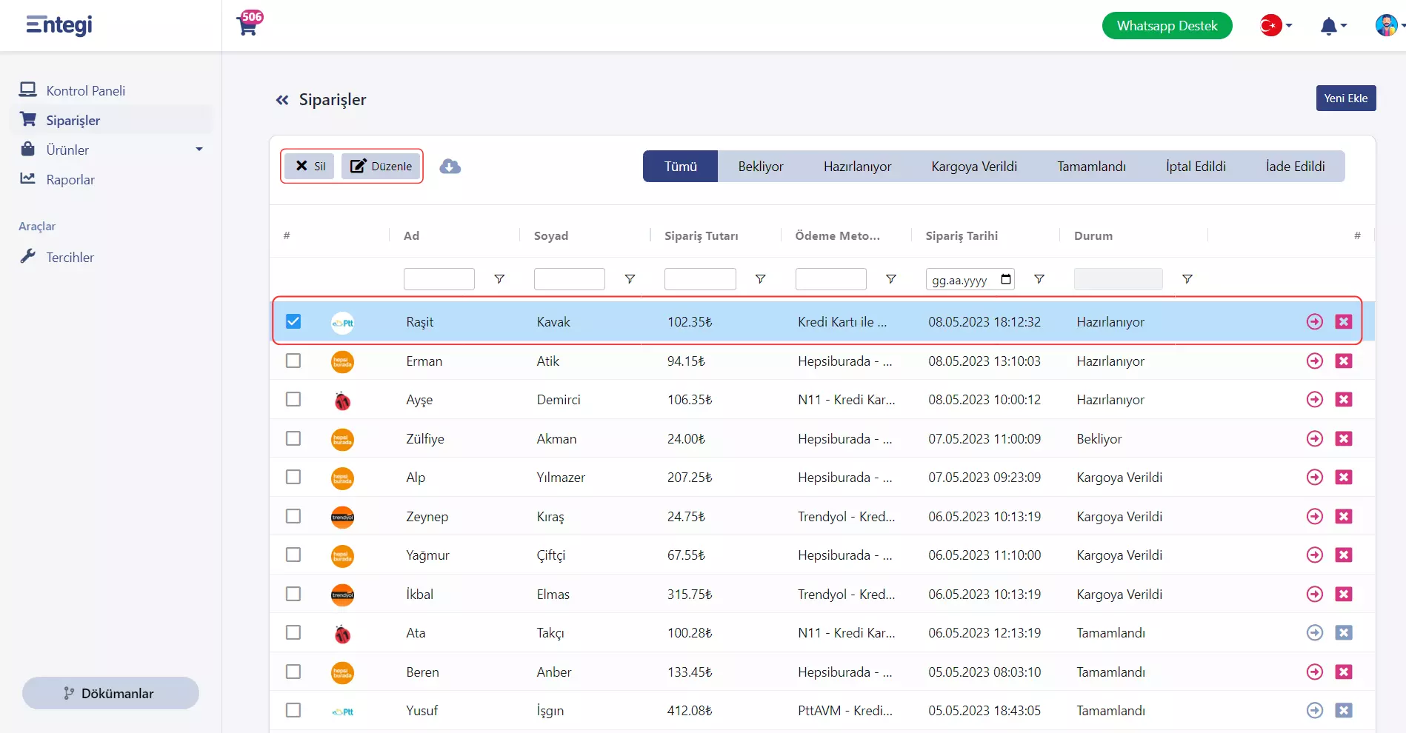1406x733 pixels.
Task: Open the shopping cart with 506 badge
Action: coord(249,23)
